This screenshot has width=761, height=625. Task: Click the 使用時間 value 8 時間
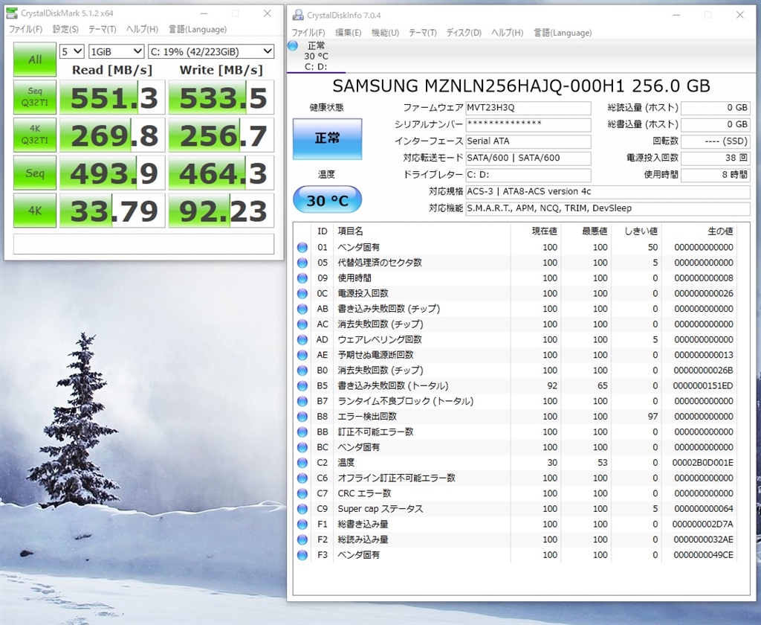[x=716, y=174]
